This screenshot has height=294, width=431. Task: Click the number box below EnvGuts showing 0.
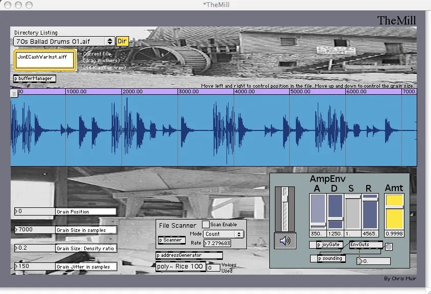[373, 261]
